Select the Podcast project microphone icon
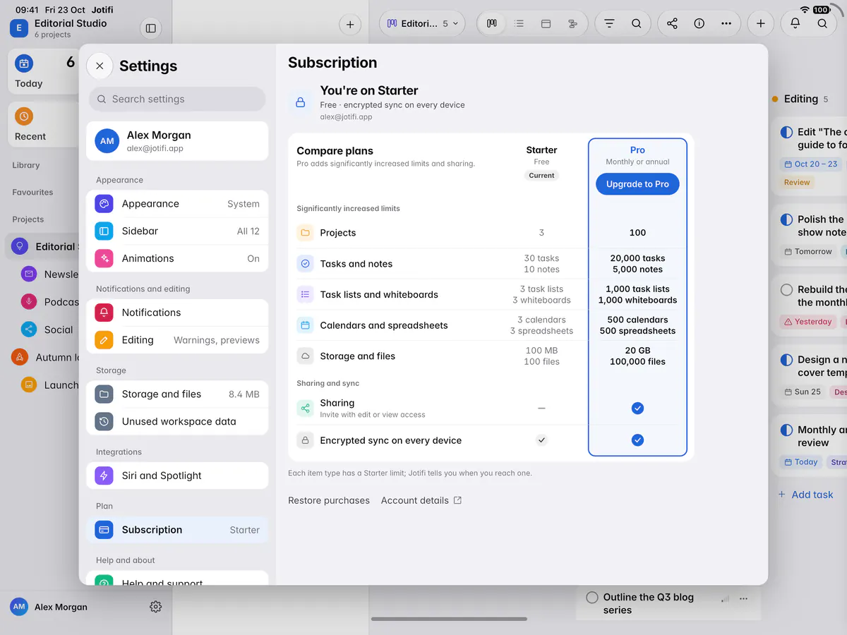The width and height of the screenshot is (847, 635). [x=29, y=301]
